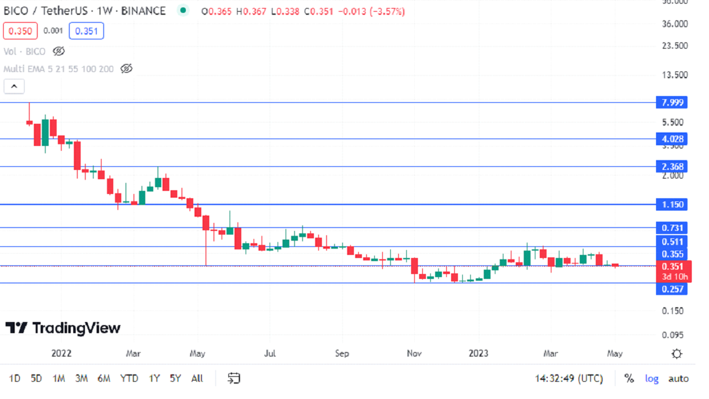Click the red 0.350 sell price button
The height and width of the screenshot is (399, 709).
(x=20, y=31)
